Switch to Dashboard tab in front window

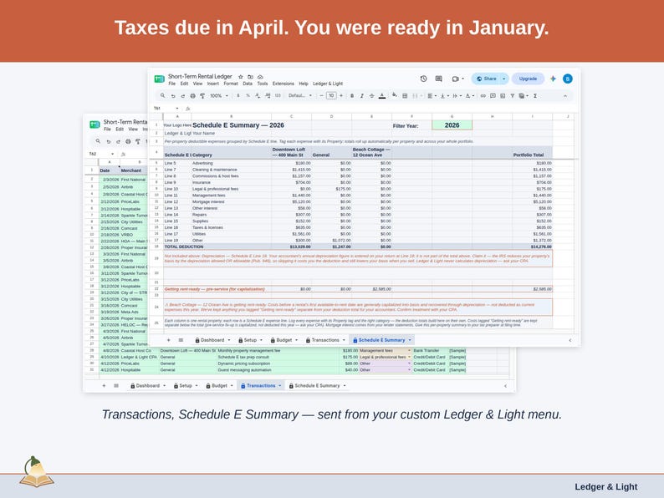[x=212, y=340]
